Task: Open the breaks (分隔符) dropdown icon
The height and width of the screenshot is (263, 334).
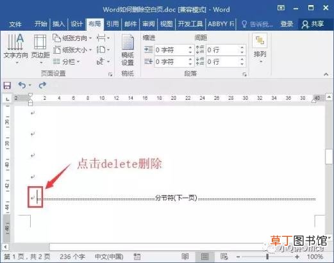Action: click(103, 38)
